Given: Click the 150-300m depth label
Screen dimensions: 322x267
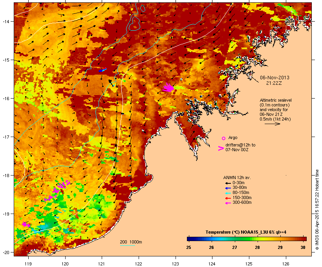Looking at the screenshot, I should 242,198.
